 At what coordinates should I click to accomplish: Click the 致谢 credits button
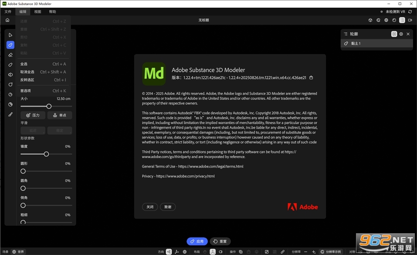(168, 207)
